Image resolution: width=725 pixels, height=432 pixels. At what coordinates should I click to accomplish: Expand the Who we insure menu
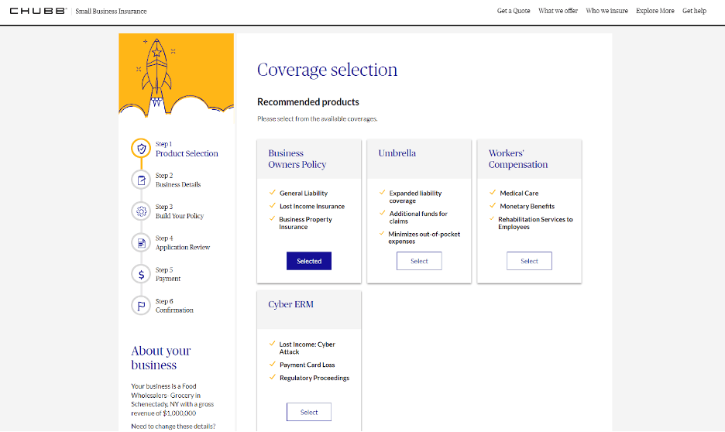coord(606,11)
